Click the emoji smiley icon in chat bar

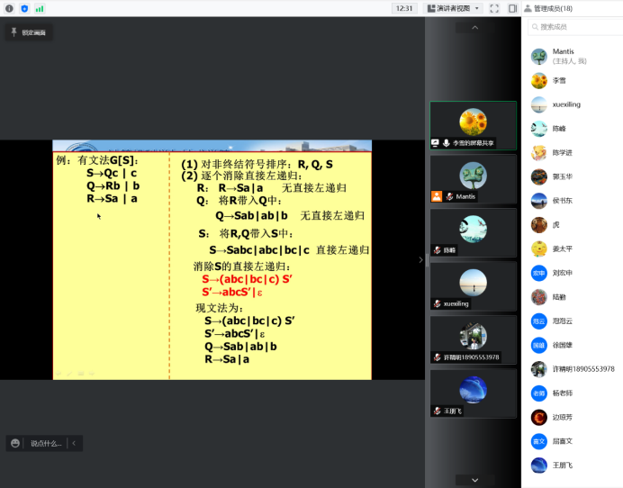click(15, 443)
